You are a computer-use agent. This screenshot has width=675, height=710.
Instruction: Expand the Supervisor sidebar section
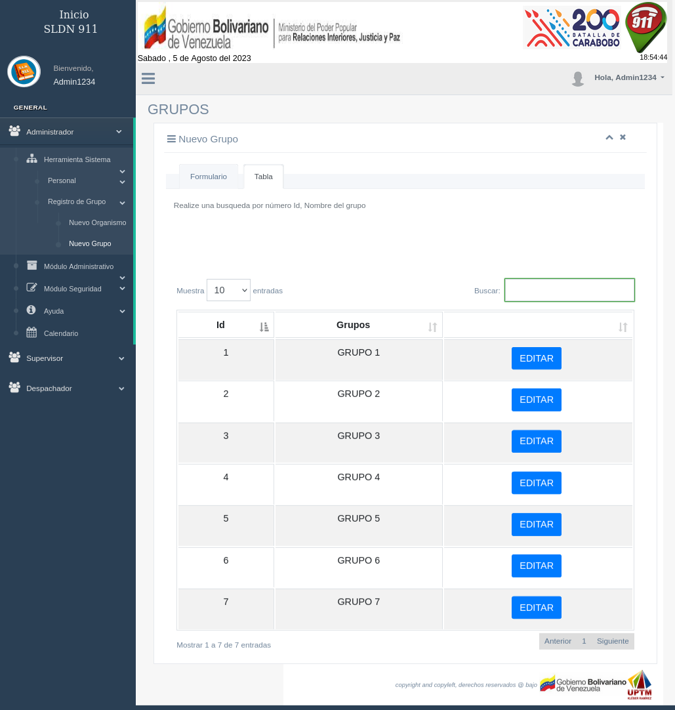click(x=67, y=358)
